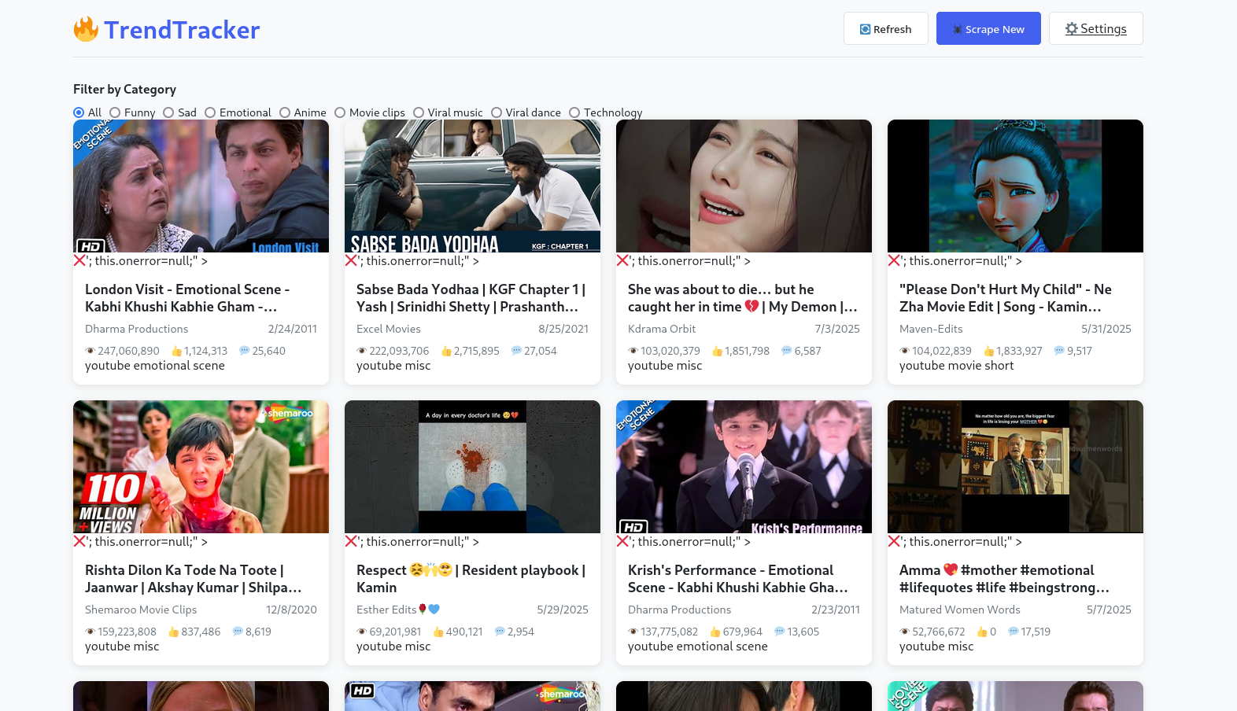Click views eye icon beside 222,093,706

(x=362, y=351)
